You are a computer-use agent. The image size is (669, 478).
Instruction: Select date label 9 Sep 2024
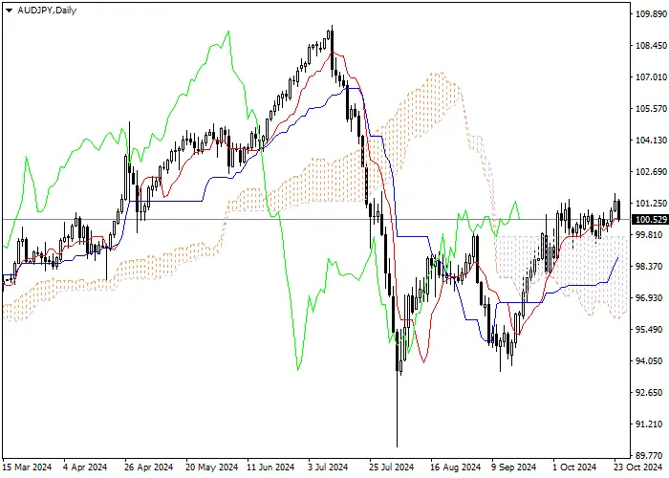[x=513, y=467]
